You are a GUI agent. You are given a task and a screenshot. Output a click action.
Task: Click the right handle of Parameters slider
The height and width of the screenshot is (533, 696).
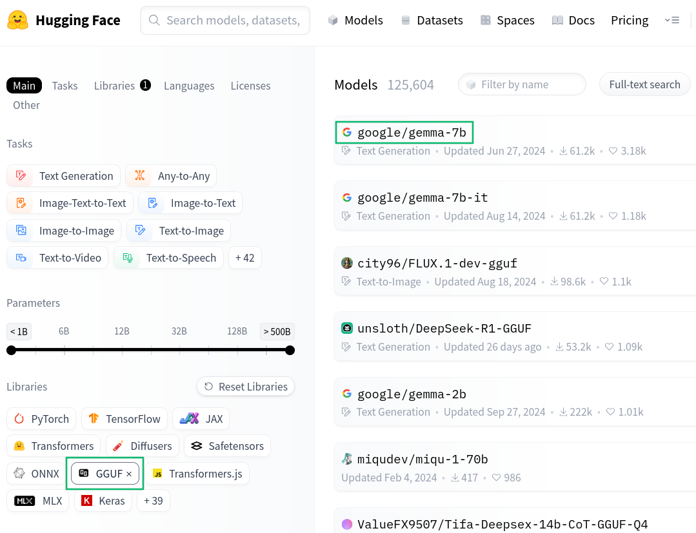coord(290,351)
